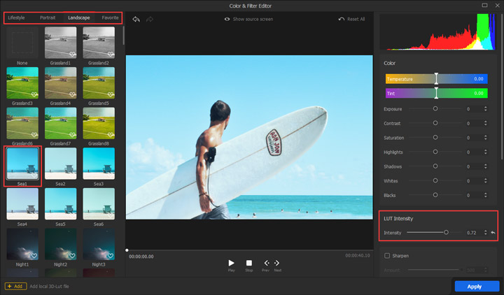504x295 pixels.
Task: Click the Reset All button
Action: tap(351, 19)
